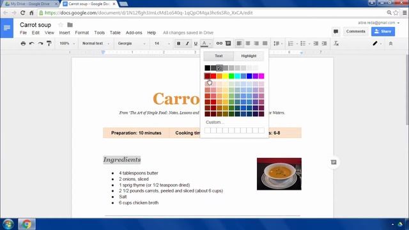Hide the menus with double-chevron icon
The image size is (409, 230).
(x=390, y=43)
